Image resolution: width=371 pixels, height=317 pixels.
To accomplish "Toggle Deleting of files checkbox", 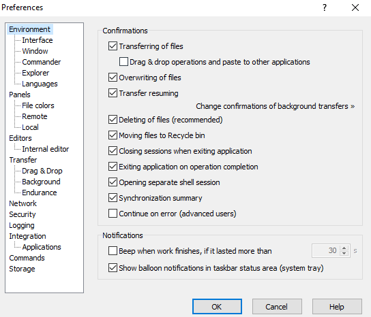I will (113, 120).
